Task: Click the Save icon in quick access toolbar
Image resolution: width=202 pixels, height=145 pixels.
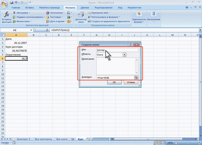Action: tap(12, 2)
